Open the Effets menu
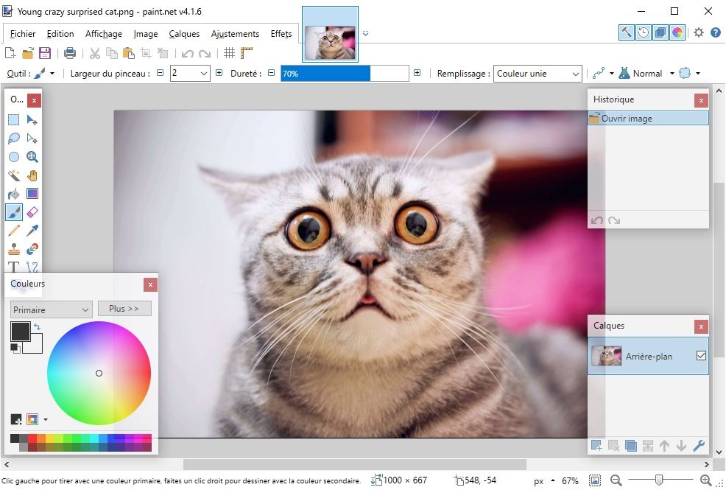The image size is (726, 490). (281, 34)
